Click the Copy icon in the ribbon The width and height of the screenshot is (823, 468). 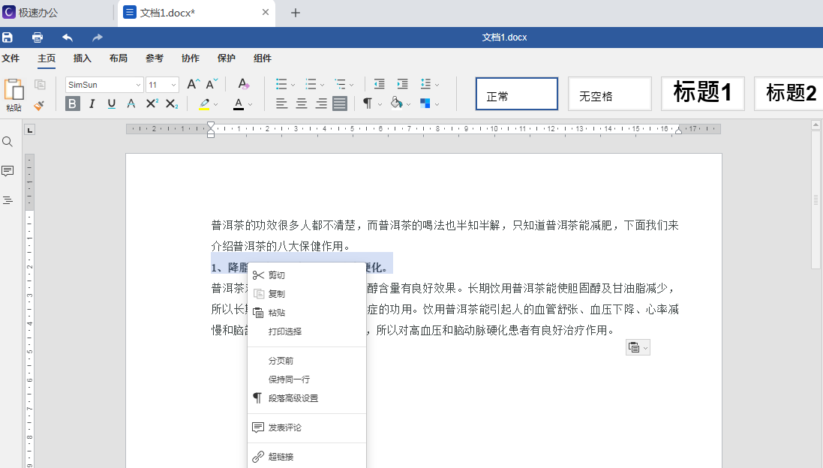click(39, 85)
